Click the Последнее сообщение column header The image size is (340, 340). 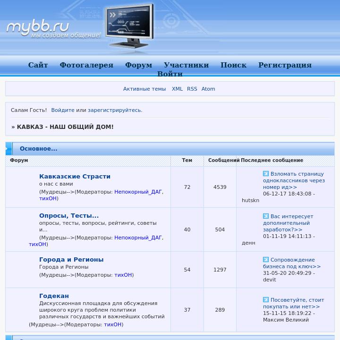[x=272, y=160]
